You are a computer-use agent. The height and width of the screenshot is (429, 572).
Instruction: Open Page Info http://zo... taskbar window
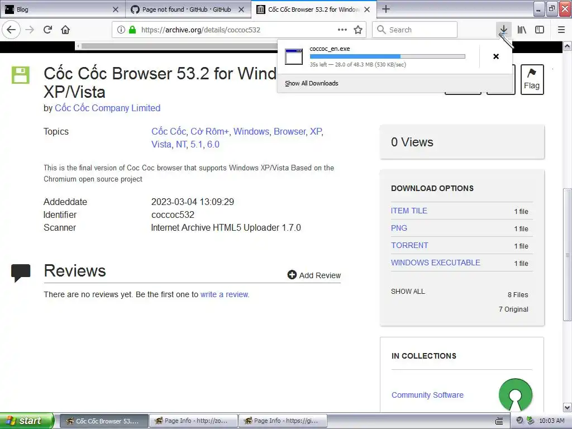click(x=193, y=421)
